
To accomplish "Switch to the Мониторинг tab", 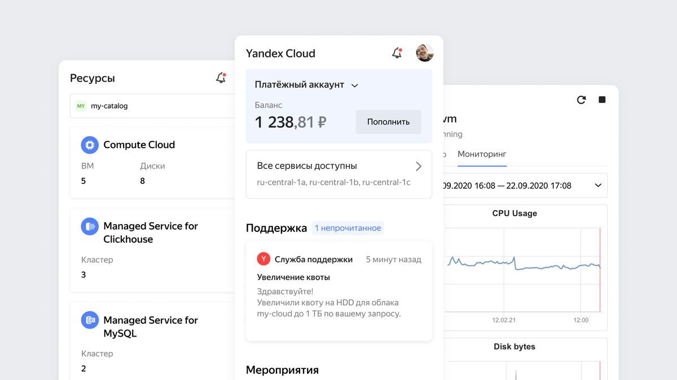I will 482,154.
